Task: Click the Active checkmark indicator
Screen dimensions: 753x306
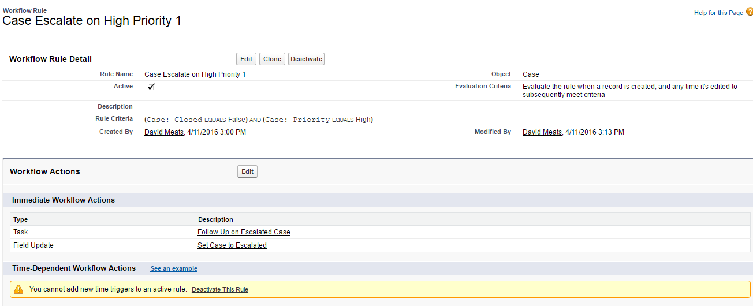Action: (151, 87)
